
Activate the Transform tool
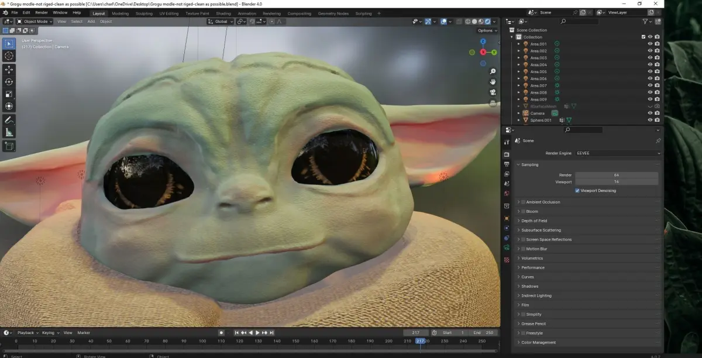click(9, 106)
